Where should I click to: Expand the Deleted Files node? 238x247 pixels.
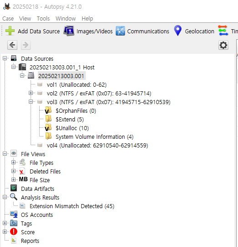click(14, 171)
